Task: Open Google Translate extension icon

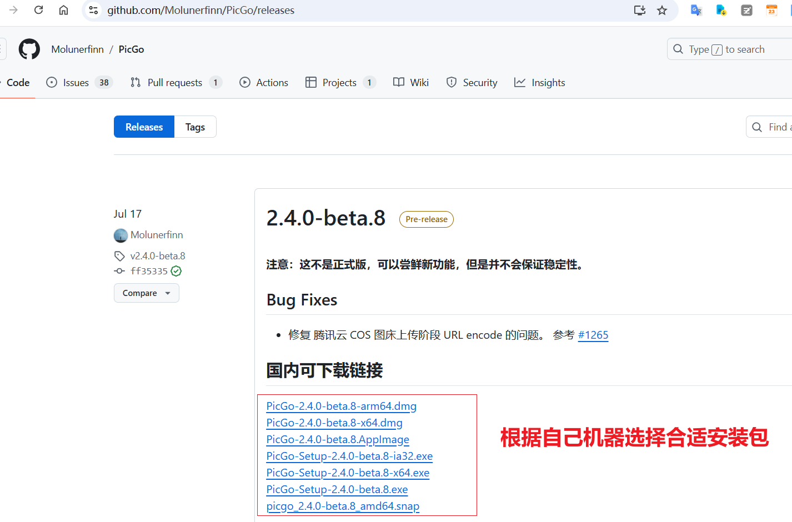Action: pyautogui.click(x=696, y=10)
